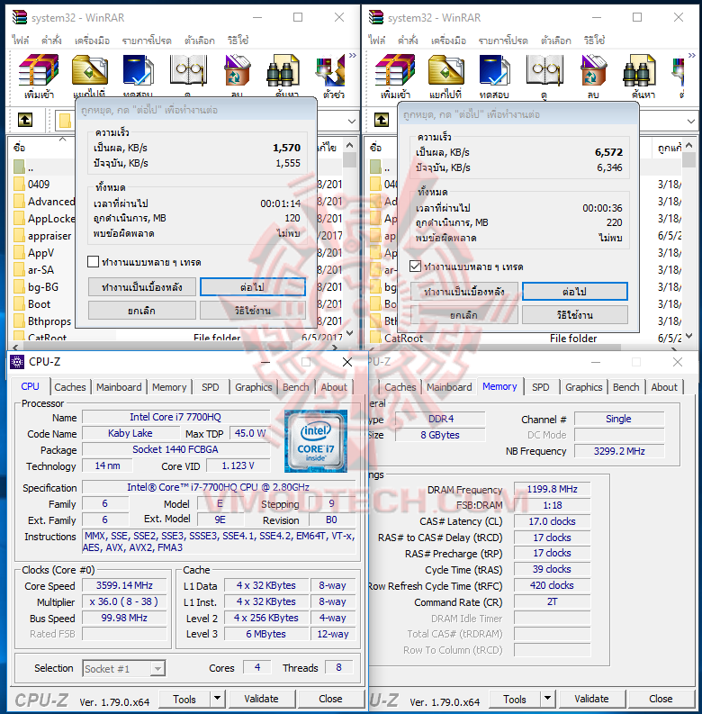Click scroll up arrow in right WinRAR list

point(688,145)
